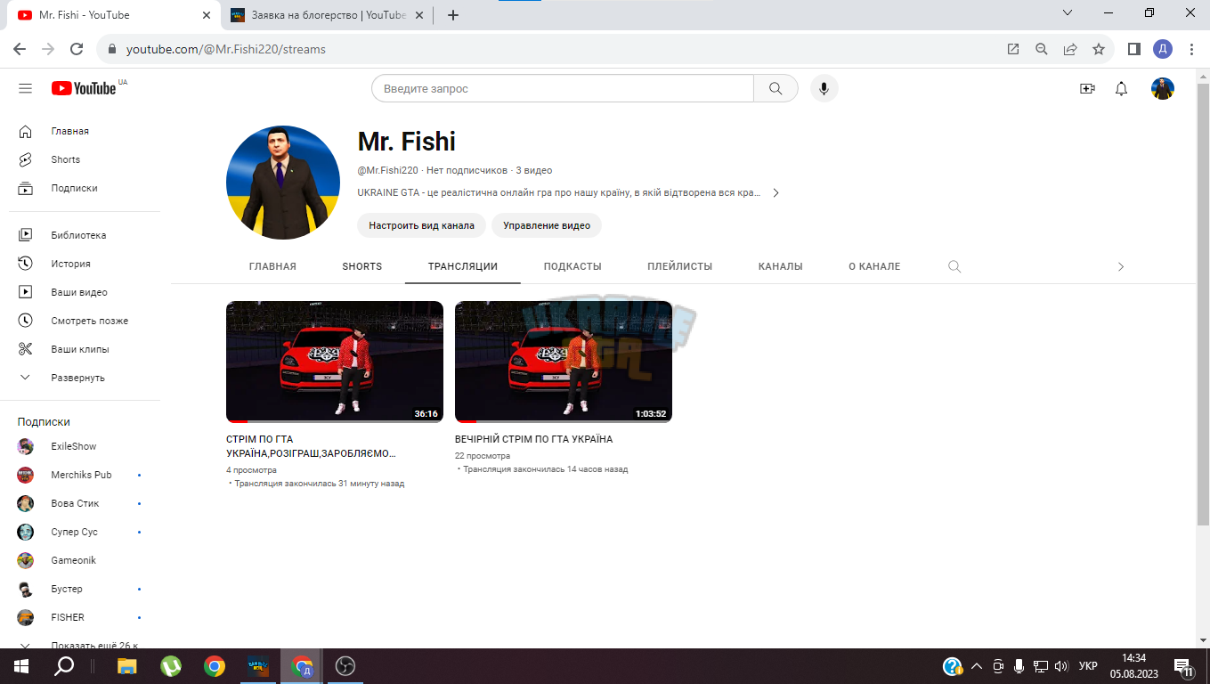Viewport: 1210px width, 684px height.
Task: Show hidden system tray icons chevron
Action: coord(976,666)
